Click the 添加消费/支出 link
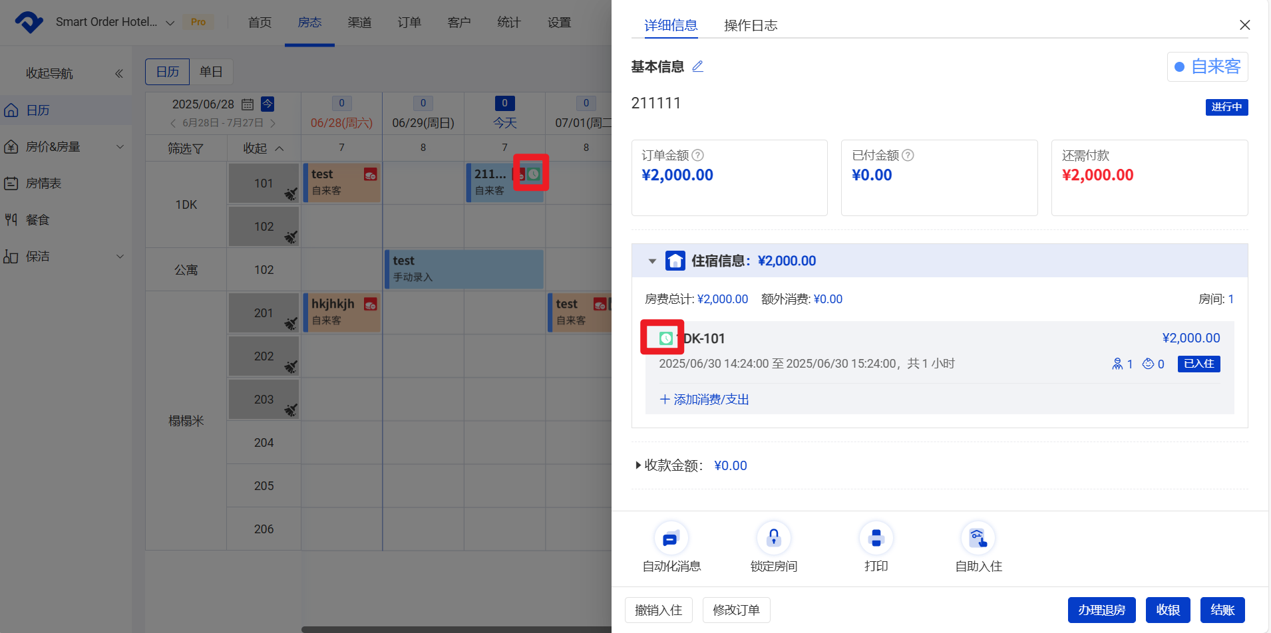The width and height of the screenshot is (1271, 633). 704,400
